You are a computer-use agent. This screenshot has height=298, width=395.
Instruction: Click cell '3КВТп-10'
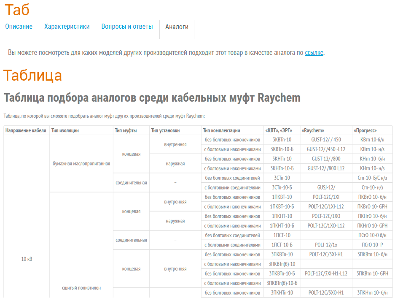[x=282, y=140]
